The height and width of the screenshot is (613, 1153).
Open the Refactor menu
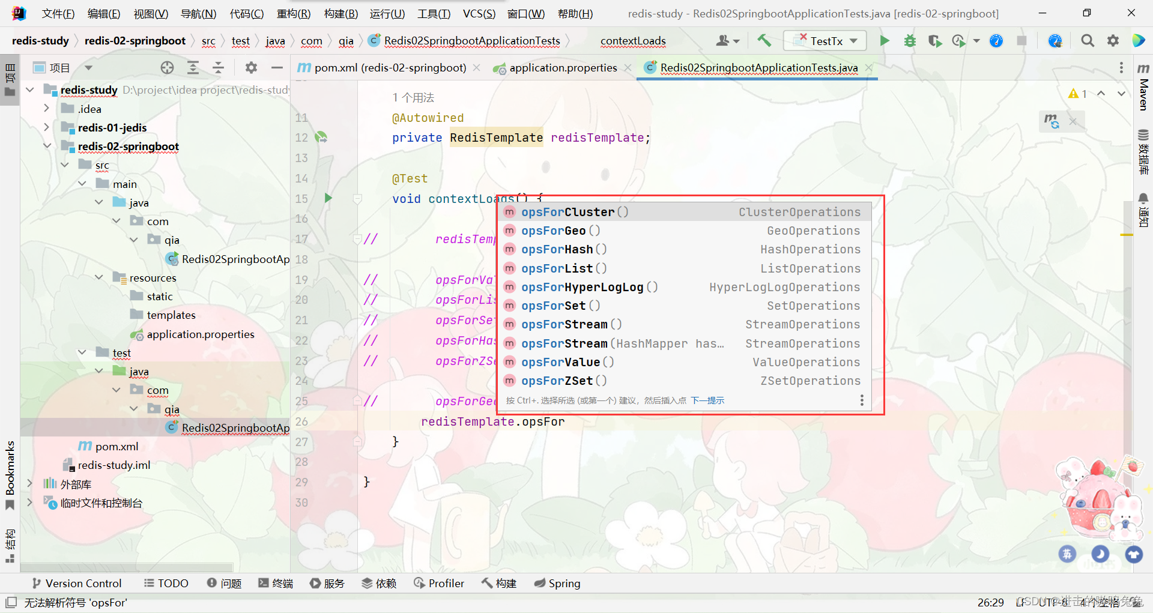(x=293, y=13)
